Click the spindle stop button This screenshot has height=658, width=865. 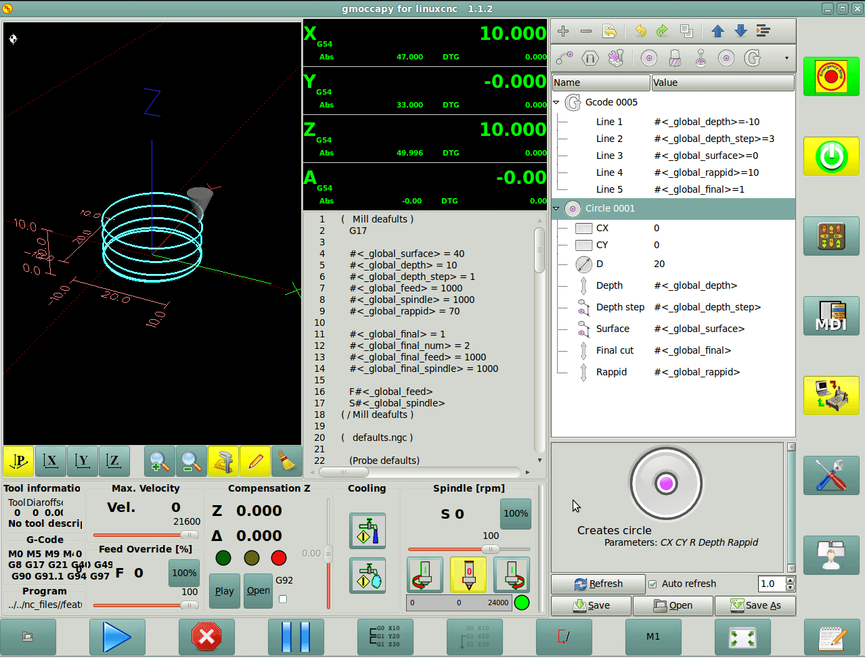tap(468, 575)
